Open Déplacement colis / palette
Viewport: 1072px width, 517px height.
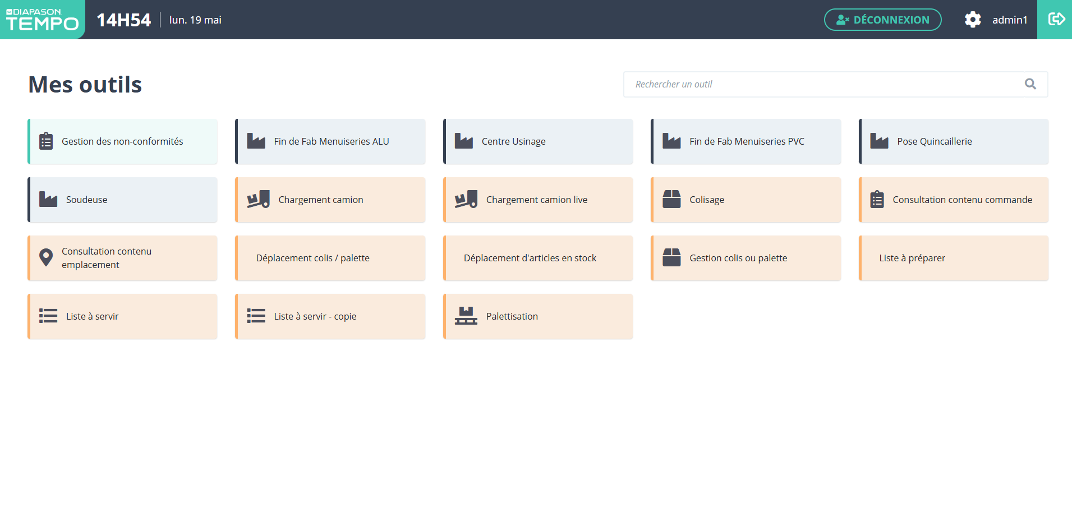click(330, 258)
